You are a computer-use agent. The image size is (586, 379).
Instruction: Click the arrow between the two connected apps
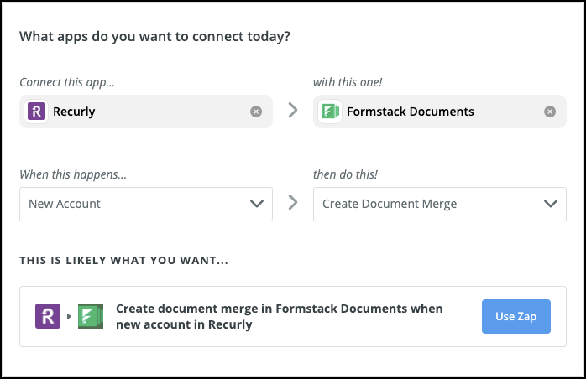tap(293, 111)
